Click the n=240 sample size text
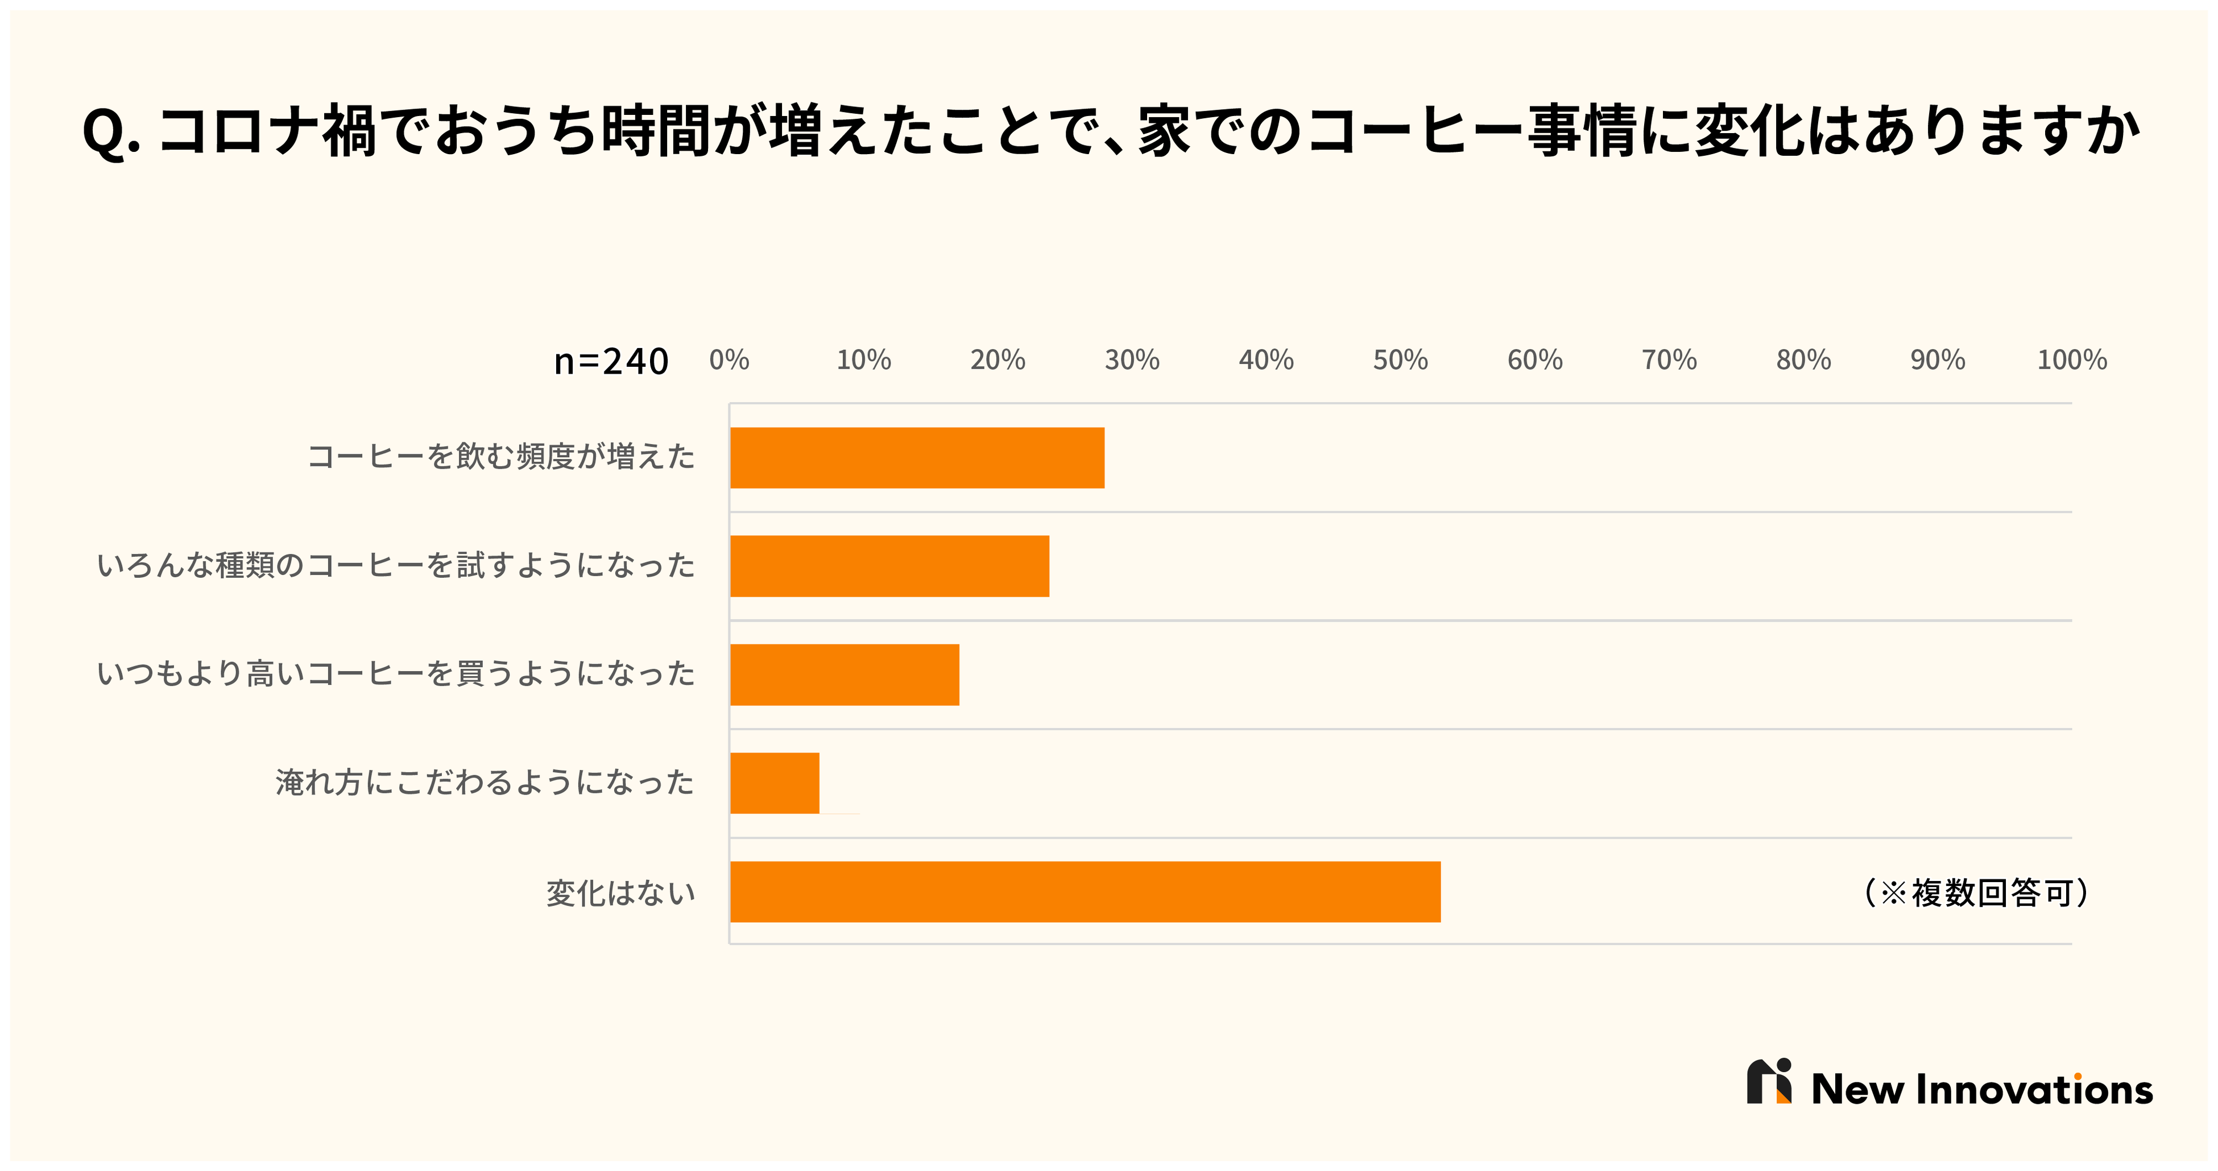The image size is (2218, 1171). (610, 361)
